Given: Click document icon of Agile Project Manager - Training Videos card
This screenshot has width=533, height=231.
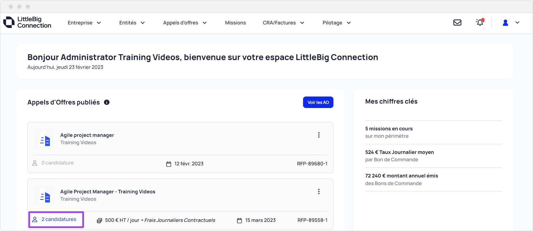Looking at the screenshot, I should click(44, 195).
